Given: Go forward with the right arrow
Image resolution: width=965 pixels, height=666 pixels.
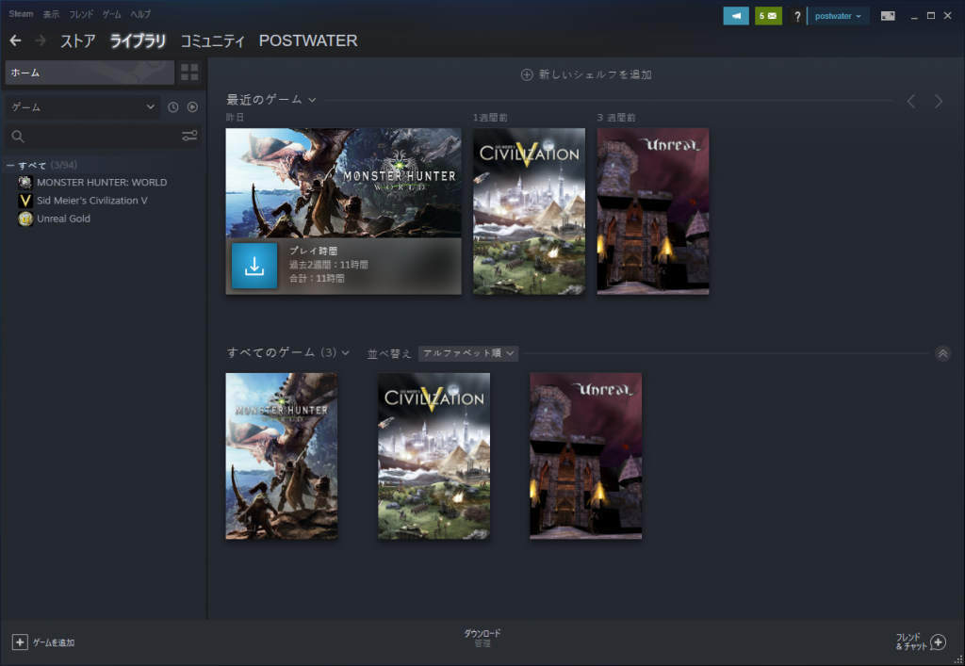Looking at the screenshot, I should pyautogui.click(x=41, y=41).
